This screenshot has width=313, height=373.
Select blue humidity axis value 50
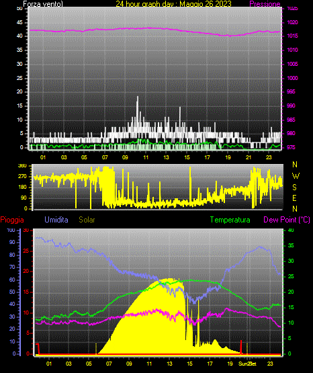[12, 292]
